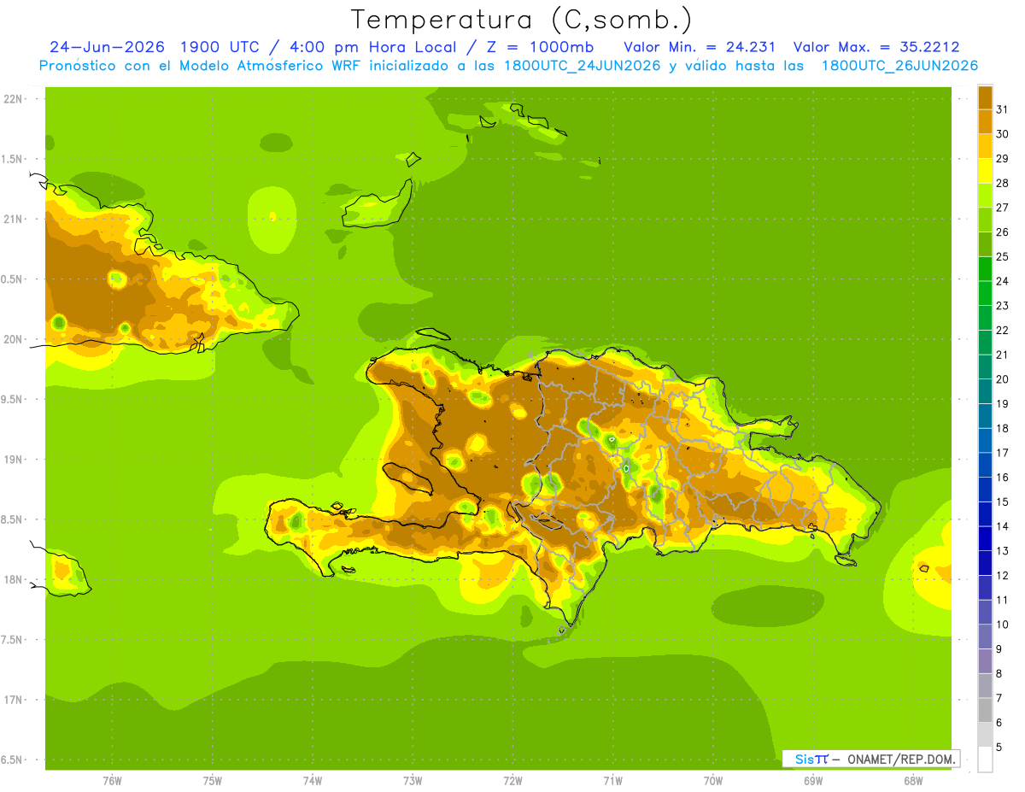Click the "73W" longitude axis label
The height and width of the screenshot is (792, 1025).
413,781
